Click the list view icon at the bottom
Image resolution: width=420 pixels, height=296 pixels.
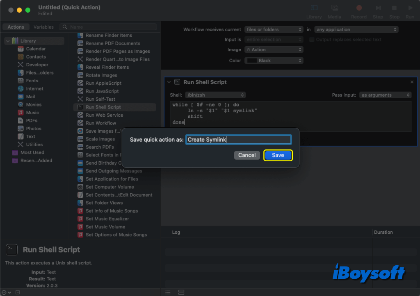(x=167, y=292)
